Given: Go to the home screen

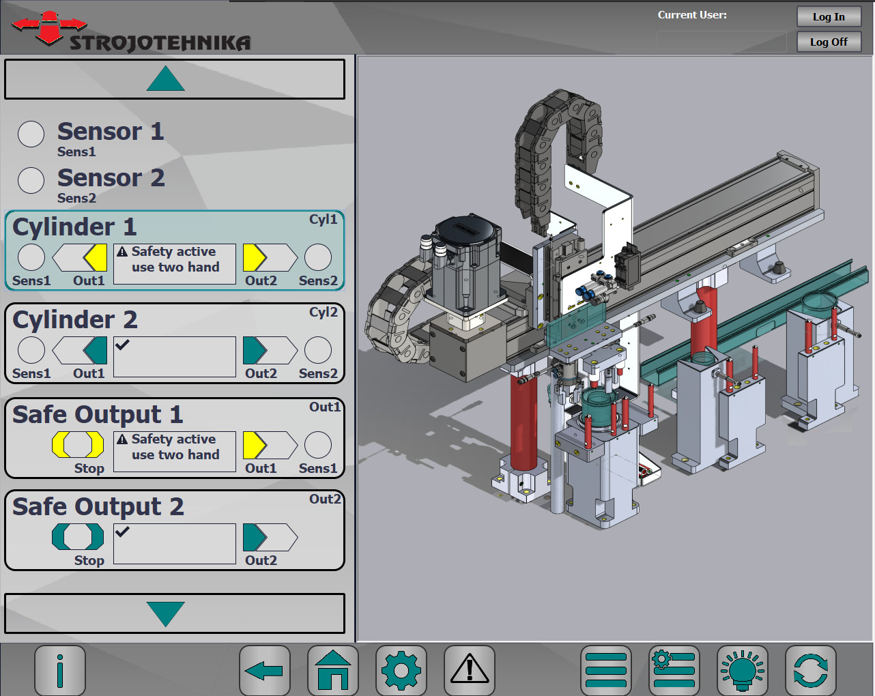Looking at the screenshot, I should pos(333,670).
